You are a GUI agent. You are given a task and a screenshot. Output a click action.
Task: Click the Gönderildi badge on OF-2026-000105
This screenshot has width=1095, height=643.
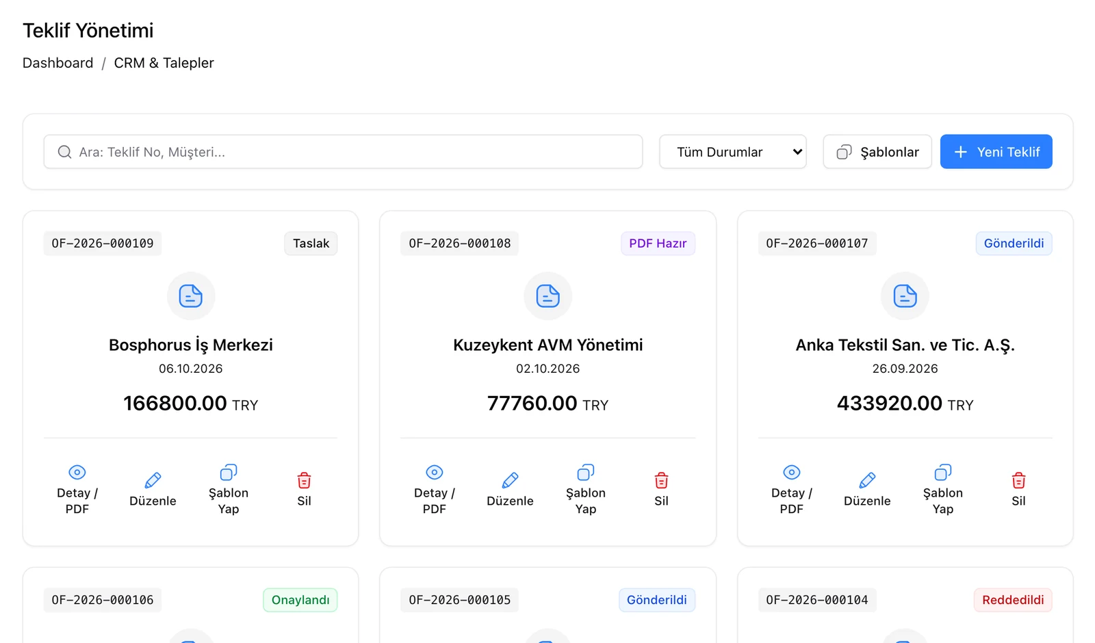pos(657,600)
